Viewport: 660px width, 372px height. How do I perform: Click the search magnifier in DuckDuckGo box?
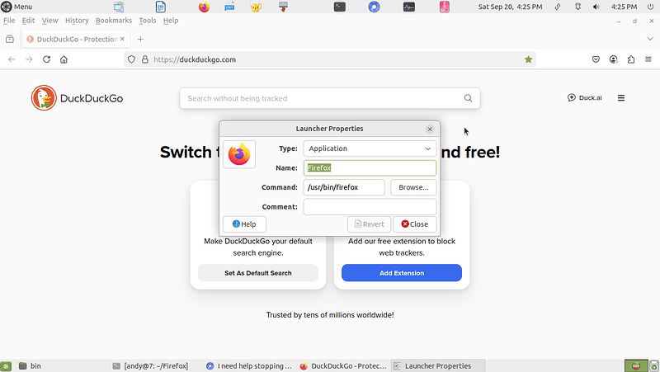coord(468,98)
